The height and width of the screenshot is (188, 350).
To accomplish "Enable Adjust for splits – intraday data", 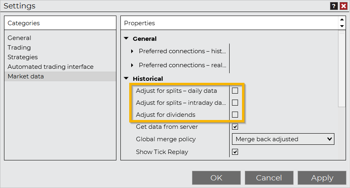I will (x=235, y=103).
